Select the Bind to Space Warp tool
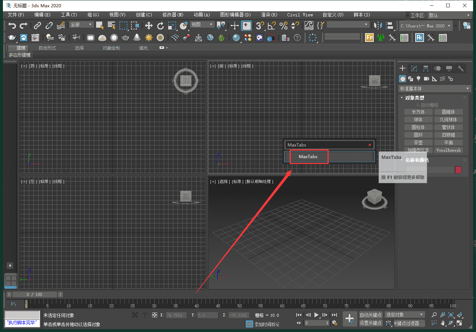Image resolution: width=476 pixels, height=332 pixels. [61, 26]
